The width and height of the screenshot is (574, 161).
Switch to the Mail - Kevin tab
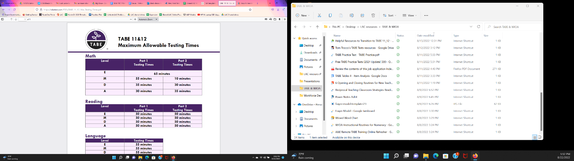[x=154, y=3]
